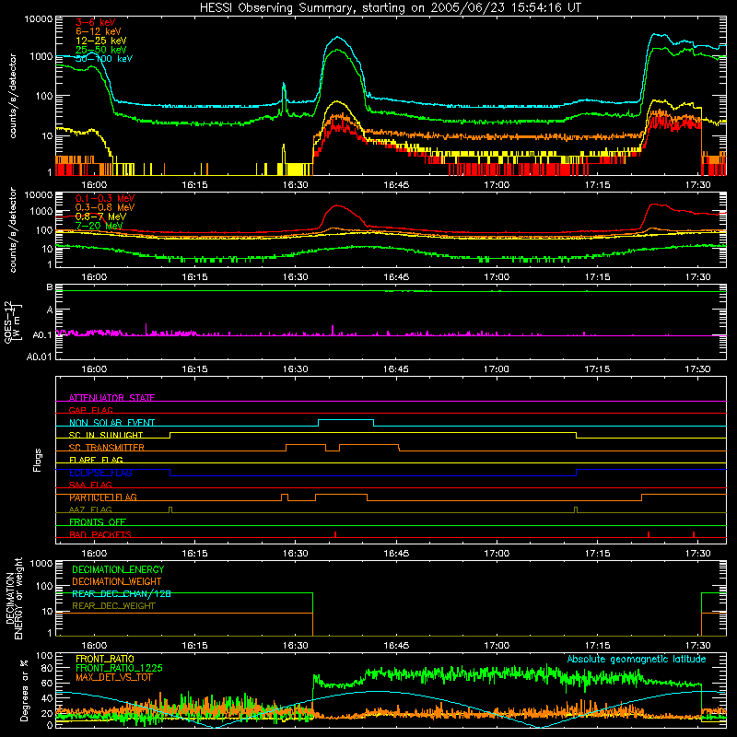Select the PARTICLE_FLAG label
The image size is (737, 737).
103,497
